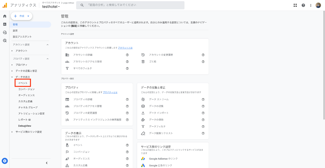Open the Home icon in left rail

(5, 16)
